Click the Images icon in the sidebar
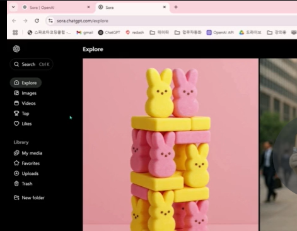The image size is (297, 231). point(16,93)
